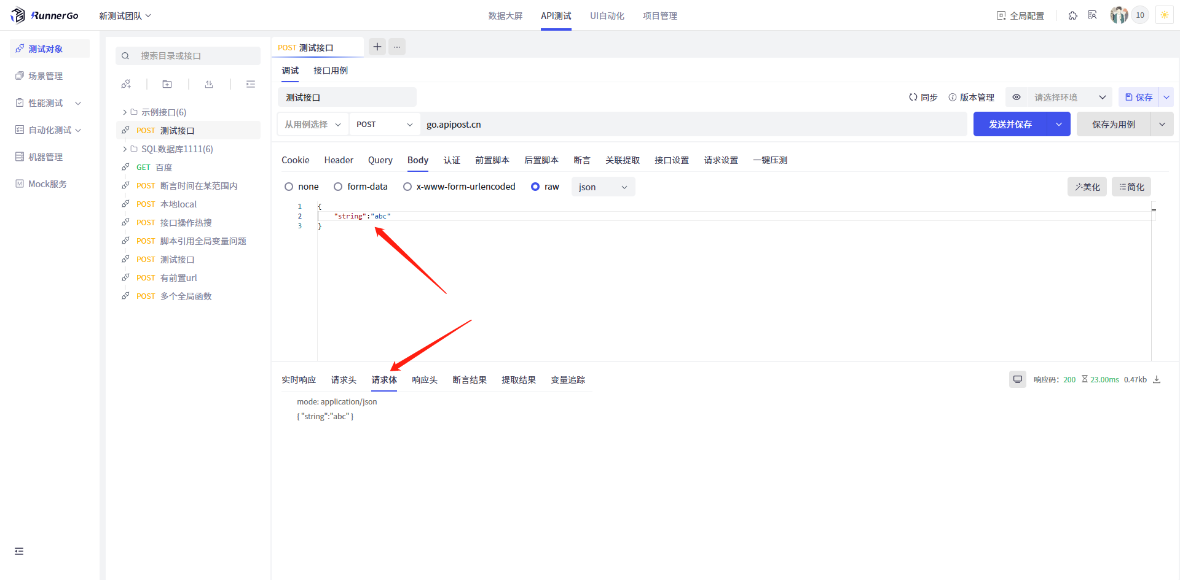Click the import icon in sidebar toolbar
This screenshot has width=1180, height=580.
(209, 84)
